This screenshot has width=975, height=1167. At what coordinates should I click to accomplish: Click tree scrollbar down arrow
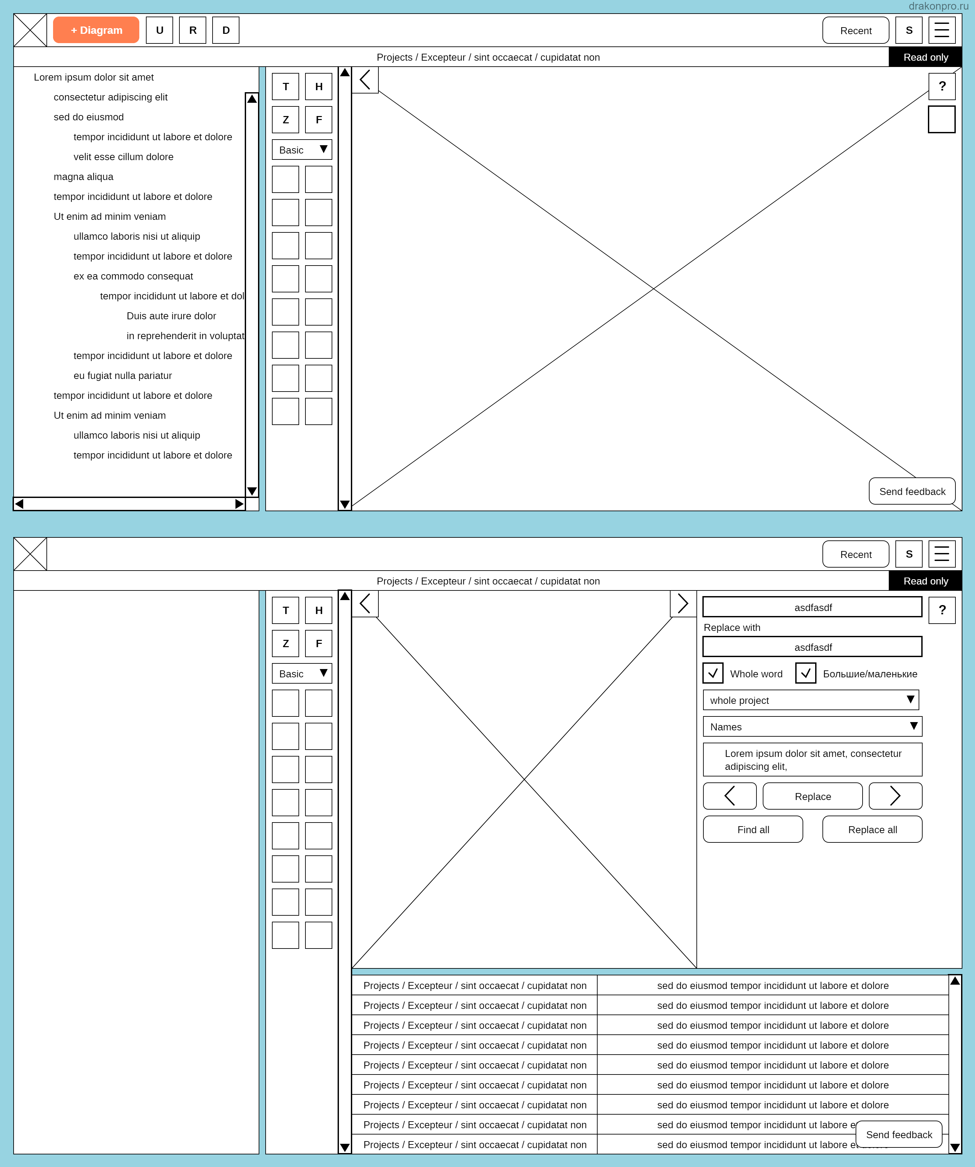pyautogui.click(x=252, y=491)
